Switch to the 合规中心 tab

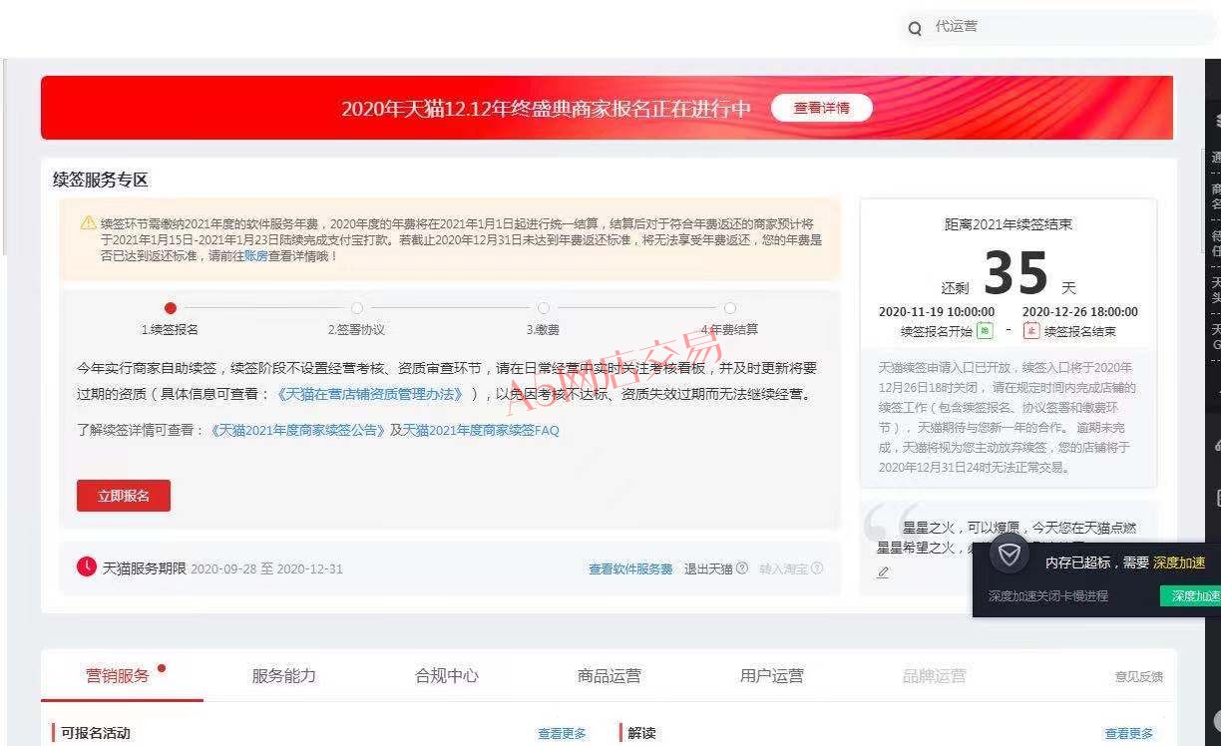446,676
